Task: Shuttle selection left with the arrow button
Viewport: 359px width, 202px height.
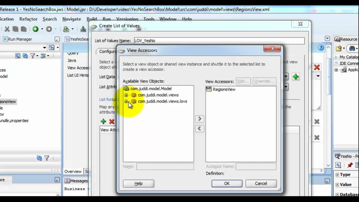Action: click(x=200, y=128)
